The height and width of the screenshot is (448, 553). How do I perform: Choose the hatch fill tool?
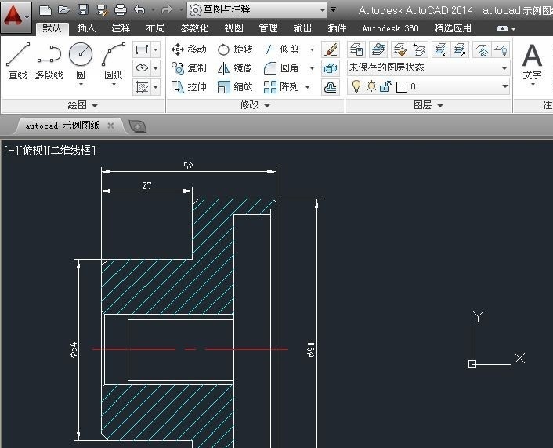(x=142, y=87)
